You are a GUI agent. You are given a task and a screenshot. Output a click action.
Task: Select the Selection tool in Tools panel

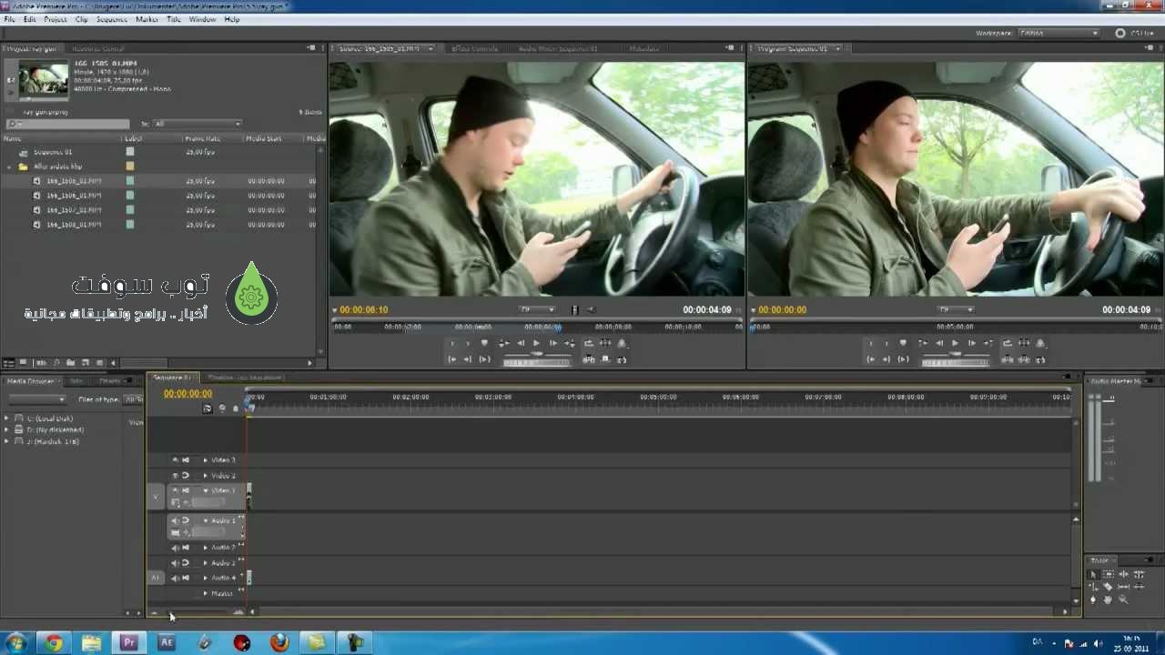click(x=1093, y=574)
